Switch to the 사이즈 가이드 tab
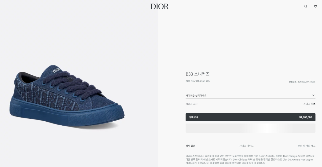Screen dimensions: 322x167 tap(246, 146)
